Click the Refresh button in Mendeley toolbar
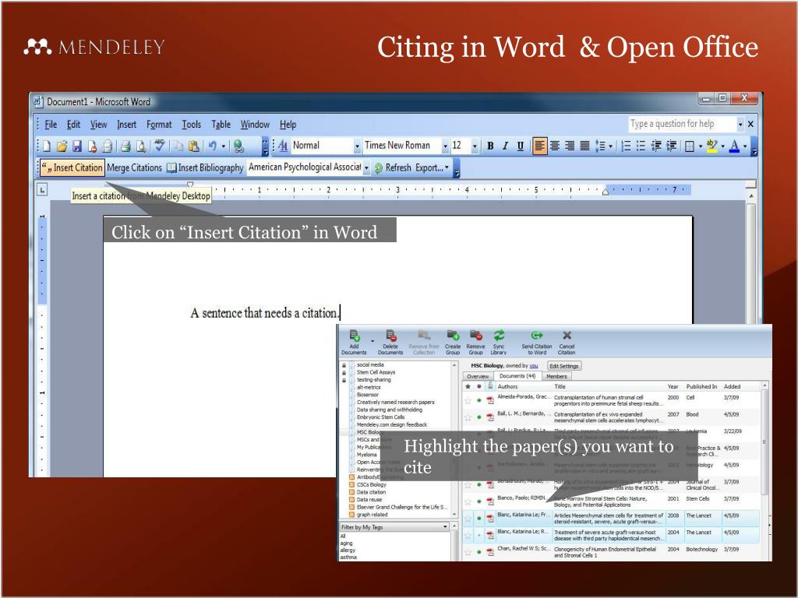 click(x=393, y=168)
